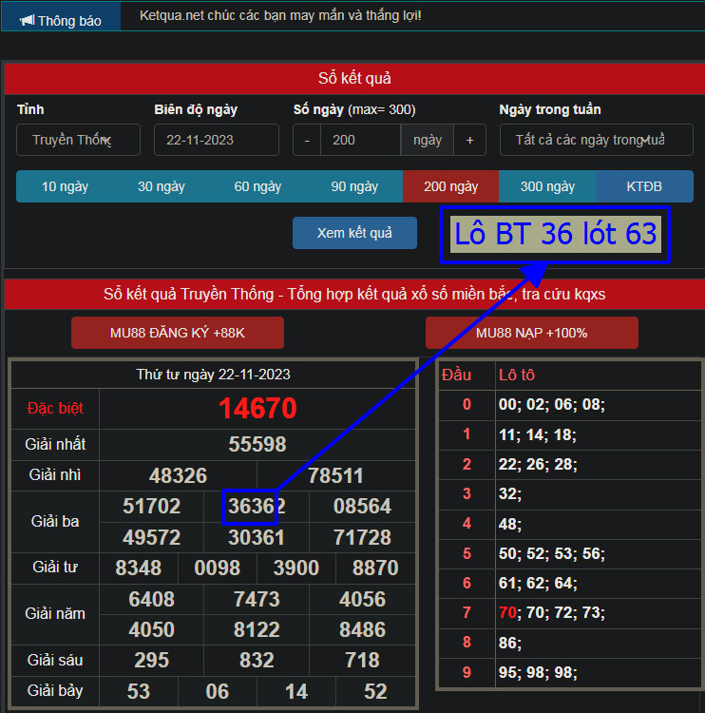Switch to the 60 ngày tab
The image size is (705, 713).
coord(257,186)
